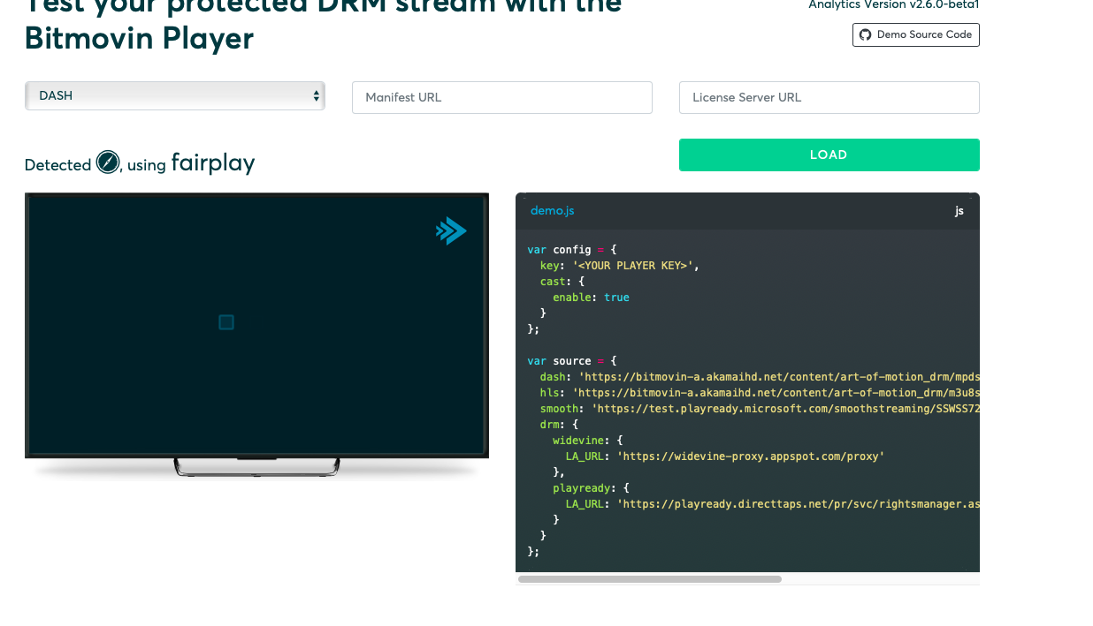This screenshot has width=1093, height=626.
Task: Focus the License Server URL input field
Action: 829,97
